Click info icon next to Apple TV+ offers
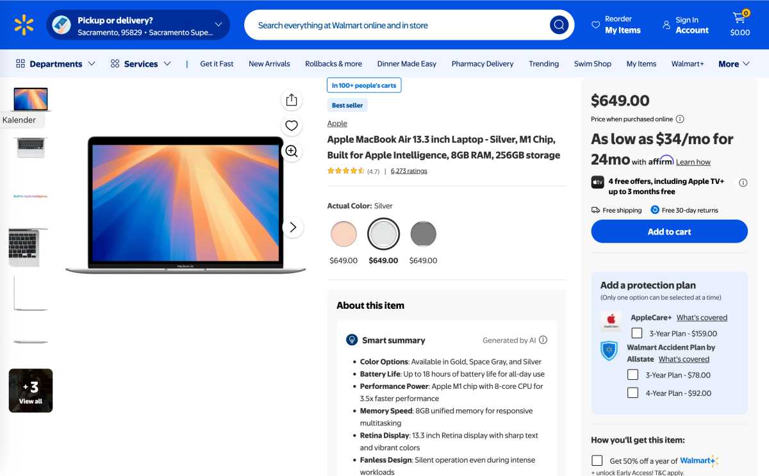Viewport: 769px width, 476px height. click(x=743, y=183)
